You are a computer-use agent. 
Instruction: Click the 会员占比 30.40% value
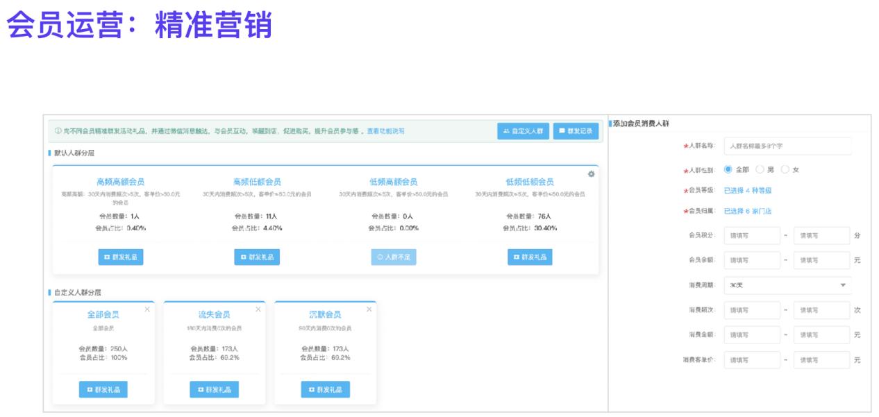click(546, 228)
